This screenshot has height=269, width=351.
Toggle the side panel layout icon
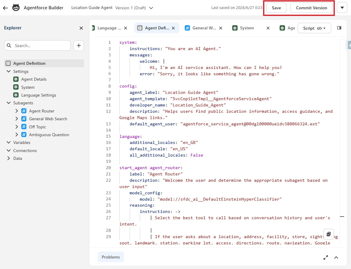pos(339,28)
